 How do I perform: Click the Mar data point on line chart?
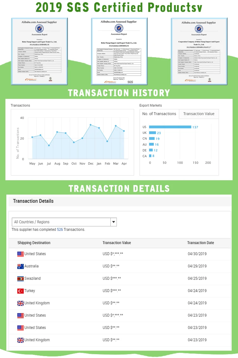coord(116,126)
